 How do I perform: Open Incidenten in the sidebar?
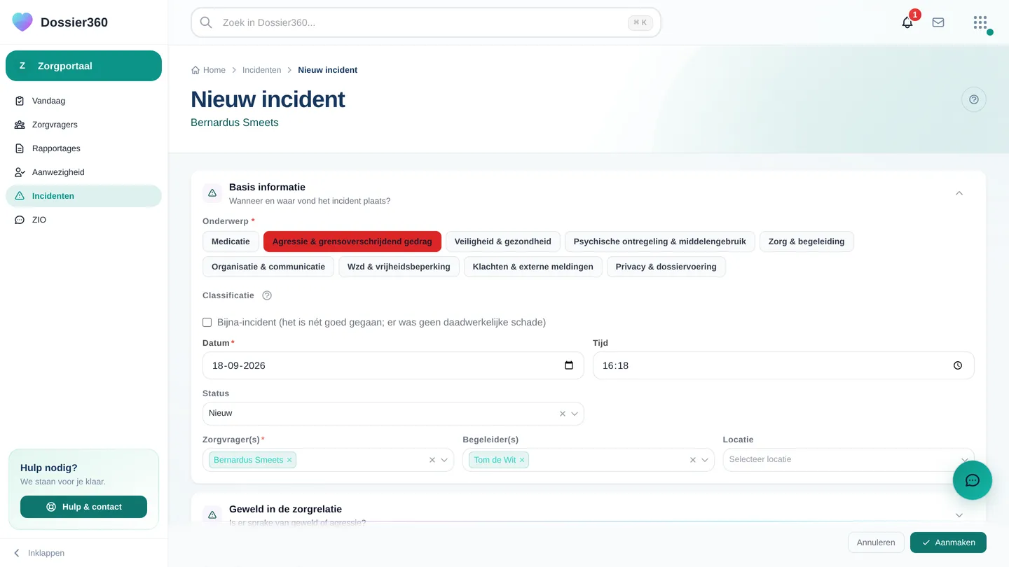click(83, 196)
